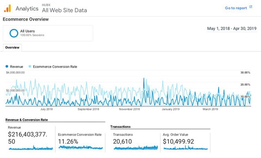The height and width of the screenshot is (158, 261).
Task: Click the 11.26% conversion rate value
Action: [x=68, y=141]
